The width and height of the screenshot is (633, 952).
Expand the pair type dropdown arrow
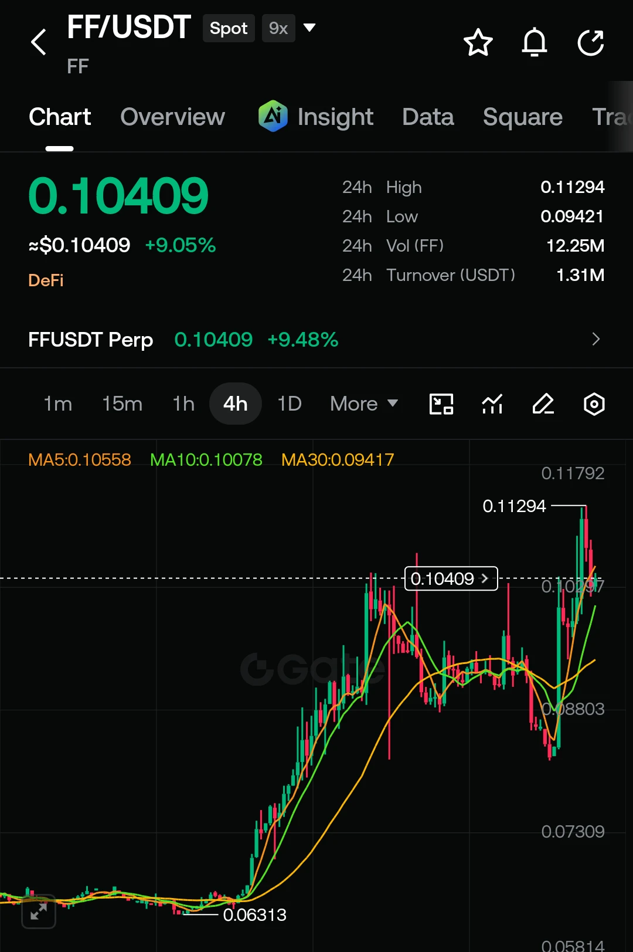coord(309,28)
